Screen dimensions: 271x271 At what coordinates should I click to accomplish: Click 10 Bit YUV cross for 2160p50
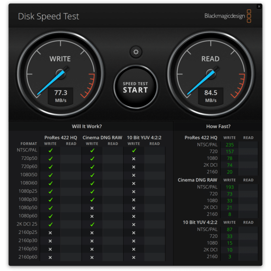tap(134, 249)
